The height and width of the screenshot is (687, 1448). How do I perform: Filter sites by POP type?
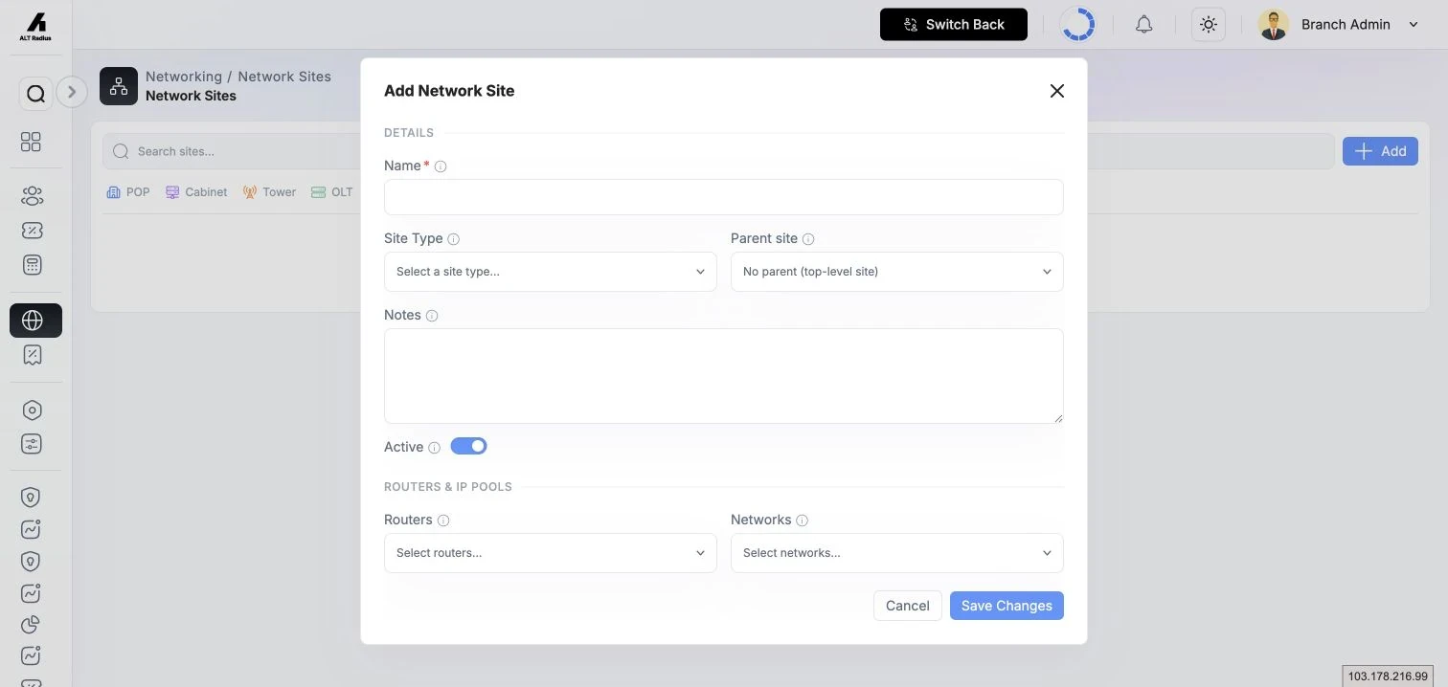pyautogui.click(x=128, y=192)
